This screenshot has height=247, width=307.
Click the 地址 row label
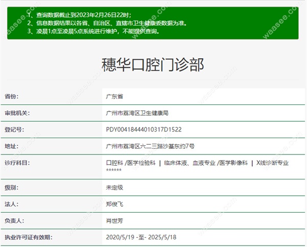tap(11, 146)
